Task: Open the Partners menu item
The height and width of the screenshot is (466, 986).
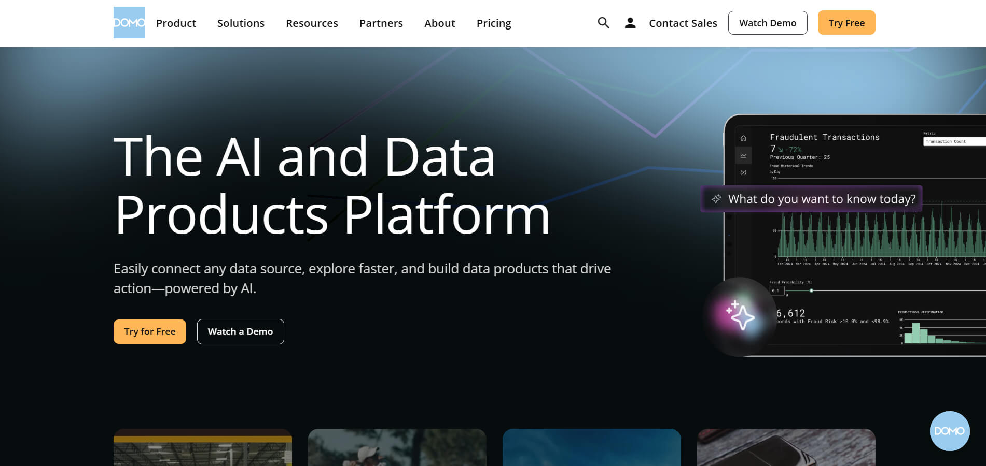Action: (381, 23)
